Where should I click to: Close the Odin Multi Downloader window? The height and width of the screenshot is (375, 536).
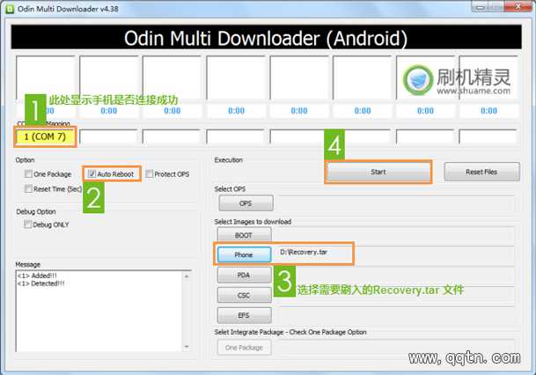pyautogui.click(x=518, y=6)
